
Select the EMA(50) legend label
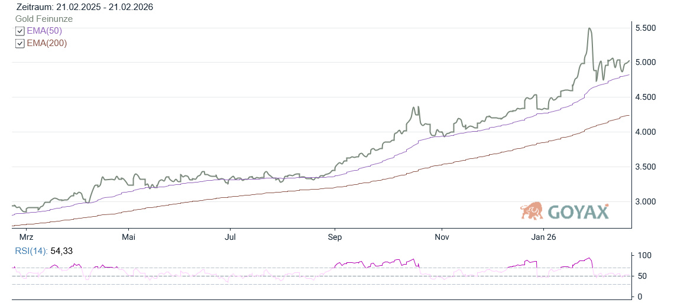click(x=44, y=31)
